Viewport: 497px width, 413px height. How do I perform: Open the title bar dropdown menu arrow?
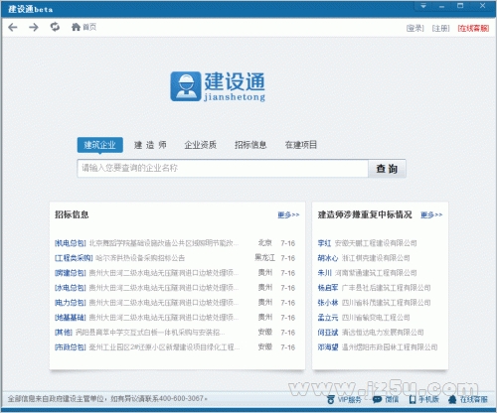coord(423,6)
